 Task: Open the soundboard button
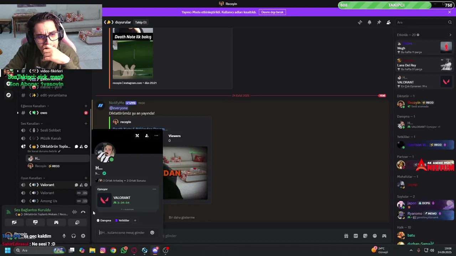click(77, 222)
